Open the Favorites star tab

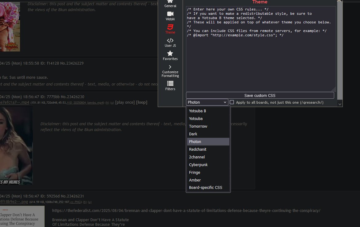point(170,56)
